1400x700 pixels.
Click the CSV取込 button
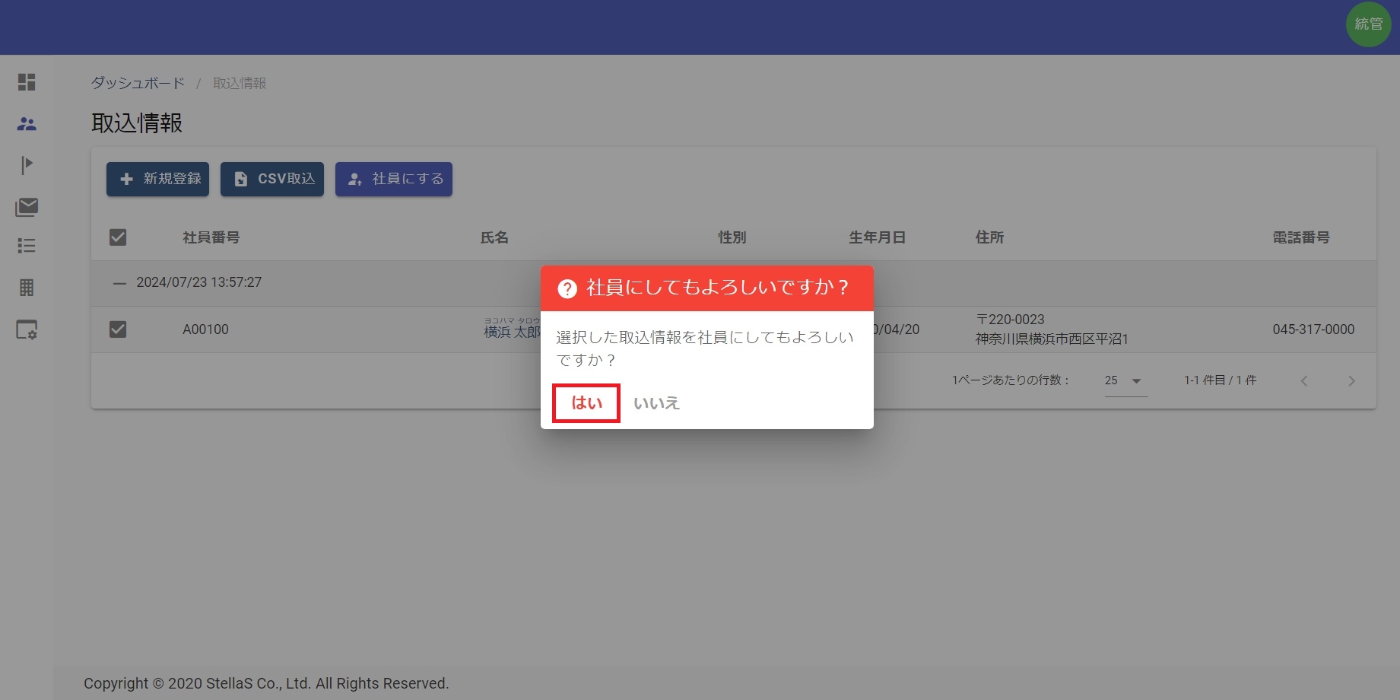(272, 179)
